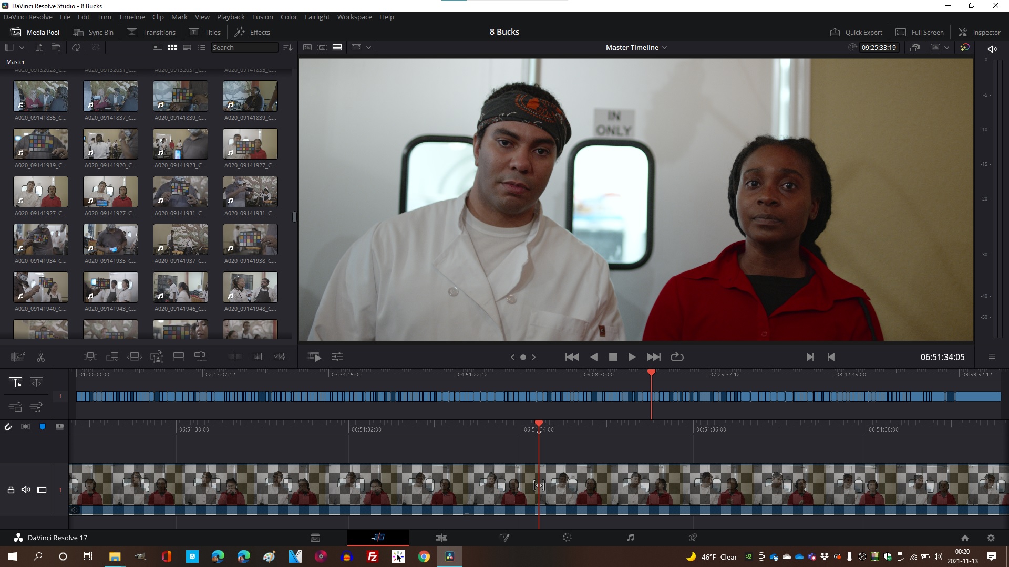Open the Fairlight page music note icon

click(x=630, y=538)
